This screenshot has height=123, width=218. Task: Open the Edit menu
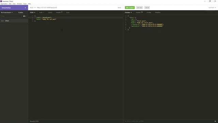[10, 4]
